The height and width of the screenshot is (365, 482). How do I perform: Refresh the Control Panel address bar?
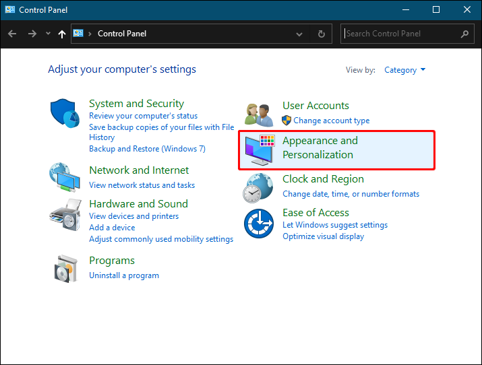click(x=322, y=34)
